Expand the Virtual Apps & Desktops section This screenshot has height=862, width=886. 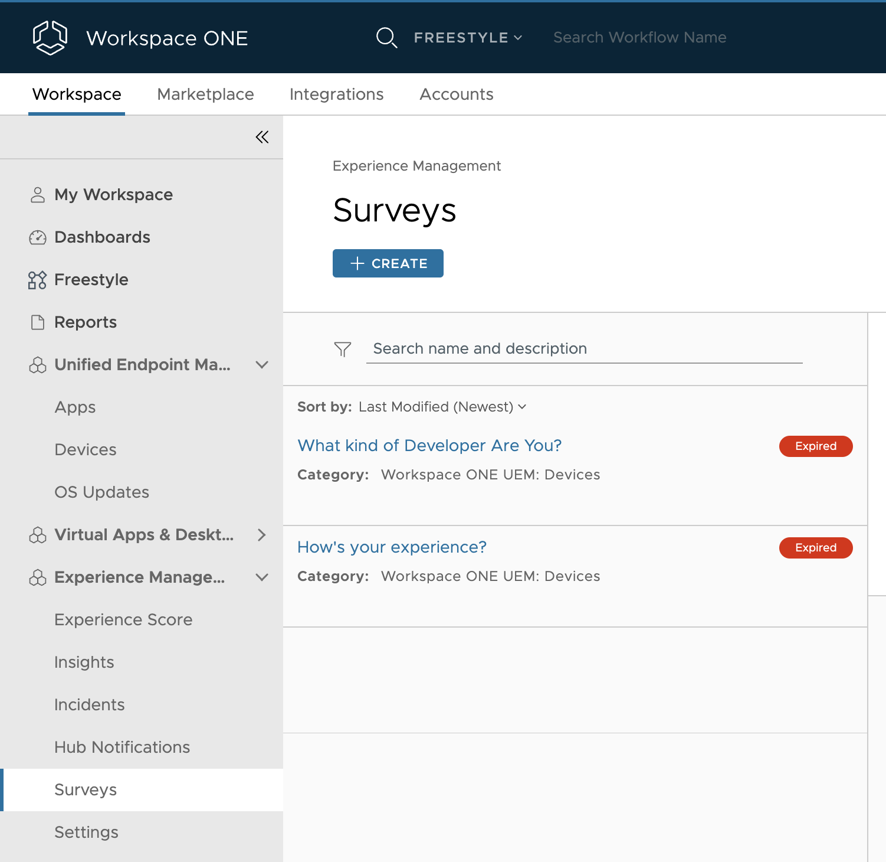tap(262, 535)
